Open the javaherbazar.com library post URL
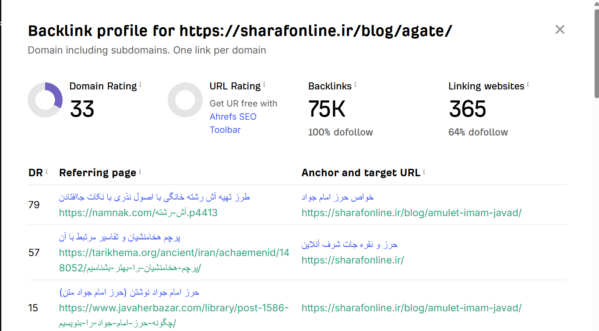Screen dimensions: 599x331 [x=174, y=316]
